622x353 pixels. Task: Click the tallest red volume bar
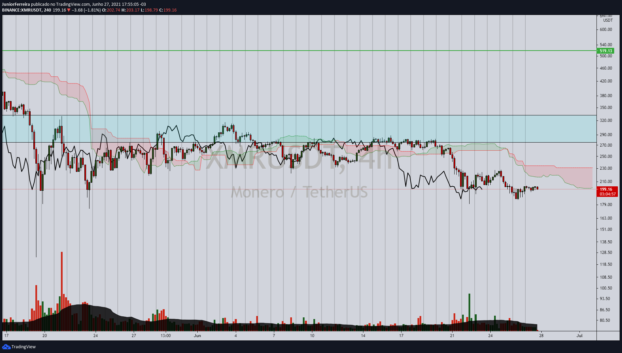point(62,291)
